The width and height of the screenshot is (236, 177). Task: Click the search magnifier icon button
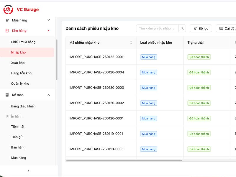pyautogui.click(x=182, y=28)
